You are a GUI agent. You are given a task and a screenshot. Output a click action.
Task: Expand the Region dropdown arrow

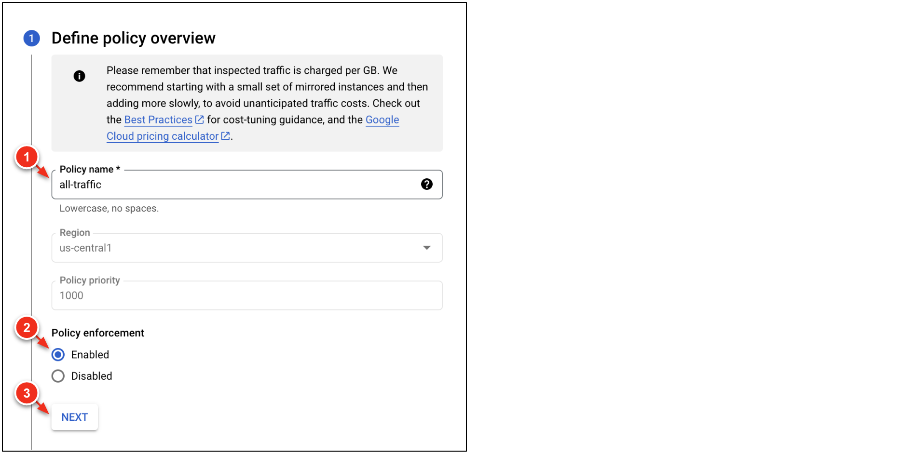point(426,248)
